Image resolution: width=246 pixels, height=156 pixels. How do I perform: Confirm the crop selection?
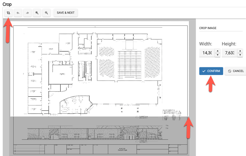(x=211, y=71)
